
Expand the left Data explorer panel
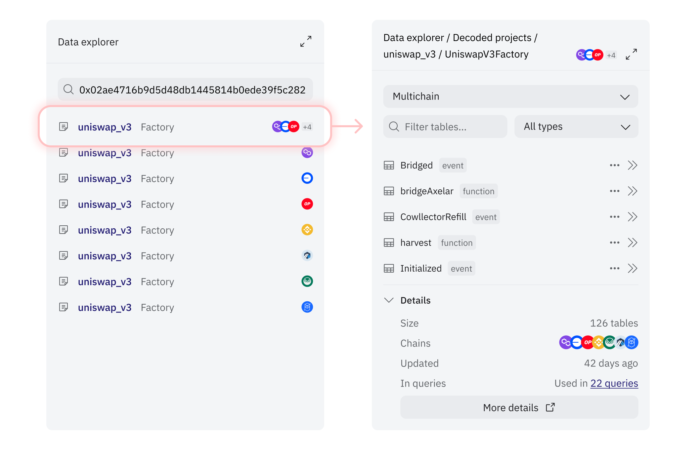tap(306, 42)
